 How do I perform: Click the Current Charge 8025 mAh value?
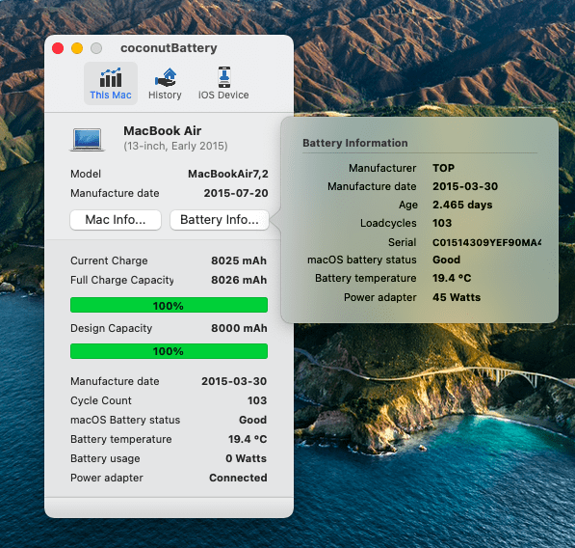coord(239,260)
